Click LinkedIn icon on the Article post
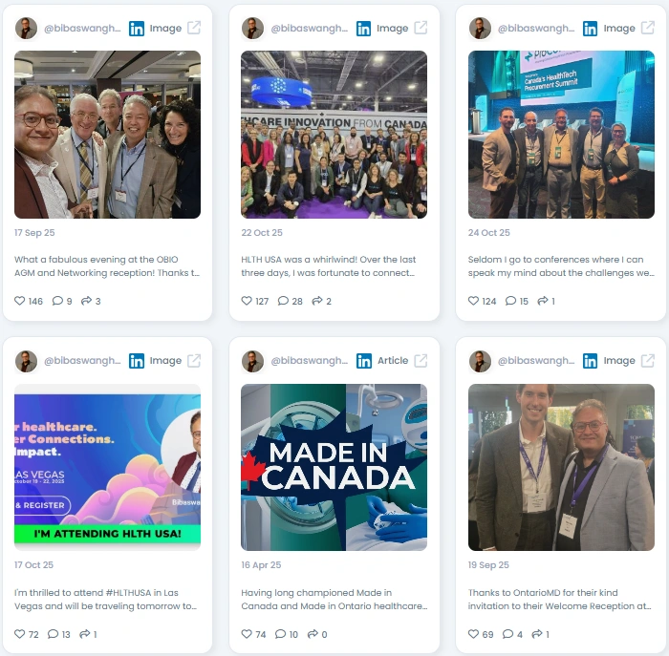Viewport: 669px width, 656px height. click(x=364, y=361)
